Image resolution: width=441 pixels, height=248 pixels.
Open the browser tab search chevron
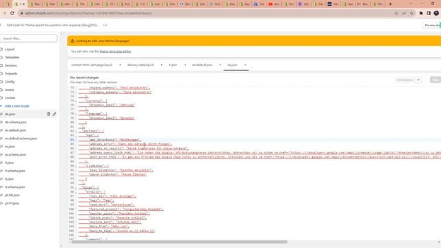tap(411, 4)
